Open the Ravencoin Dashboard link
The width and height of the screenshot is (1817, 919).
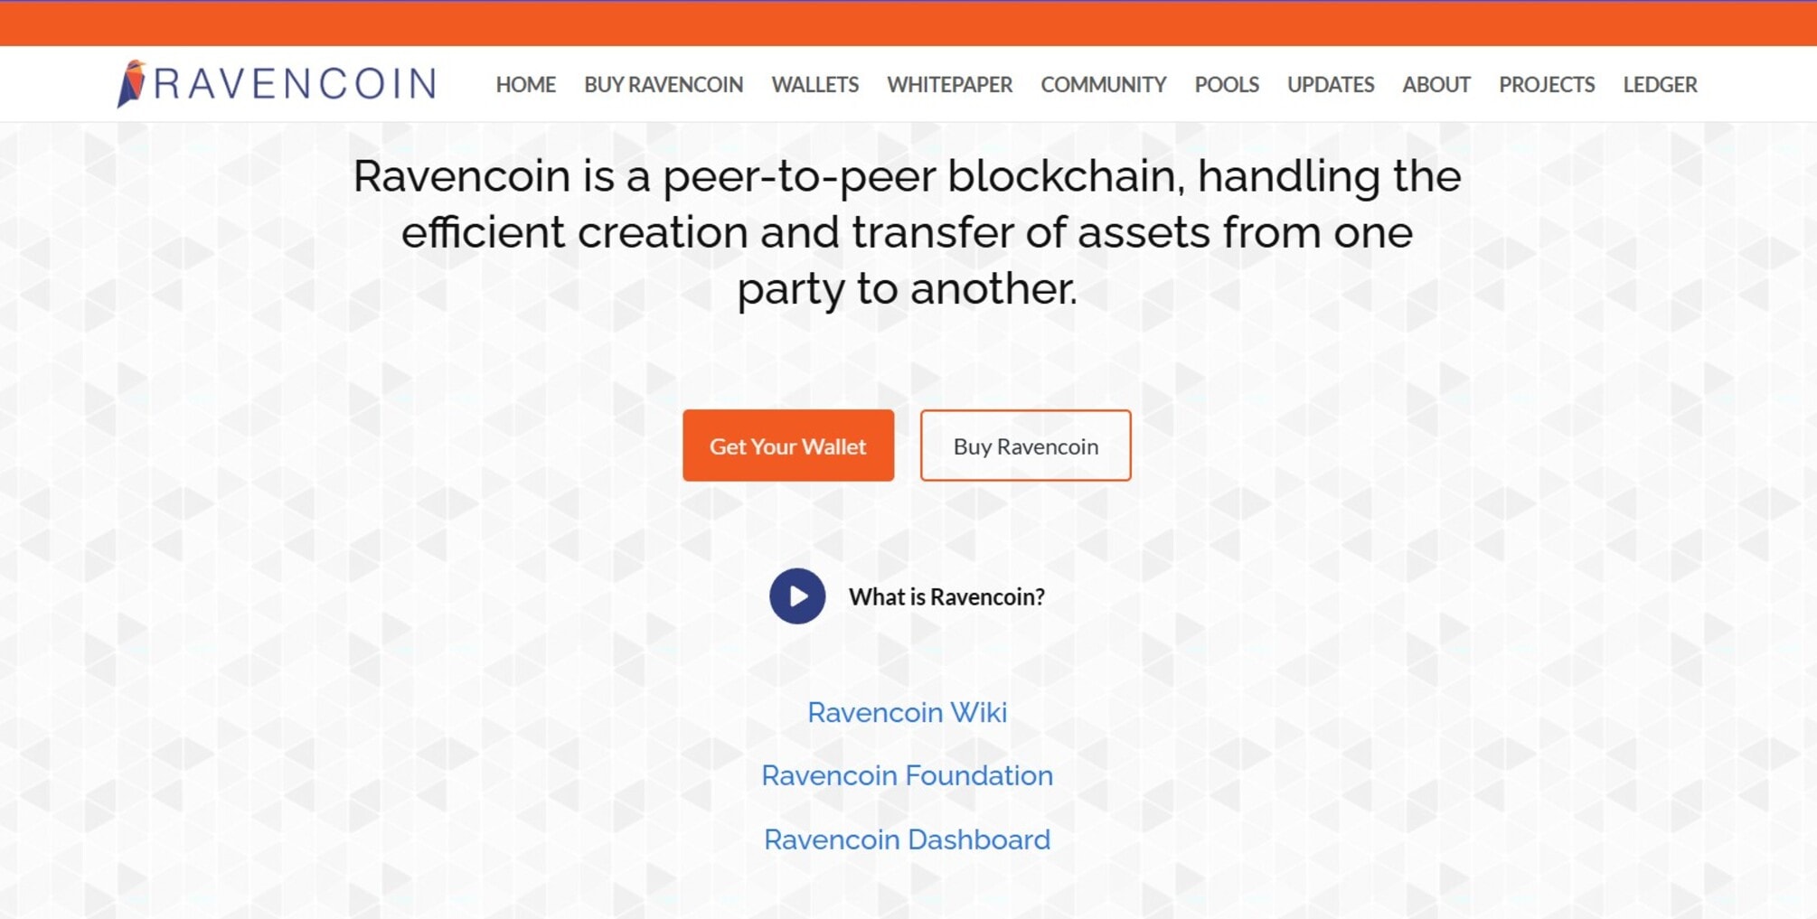click(907, 839)
